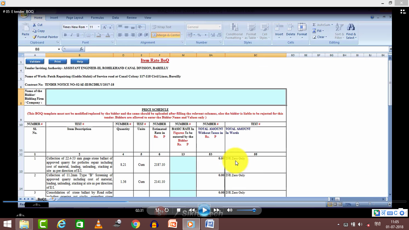Click the Merge & Center button
Screen dimensions: 409x230
click(x=166, y=35)
